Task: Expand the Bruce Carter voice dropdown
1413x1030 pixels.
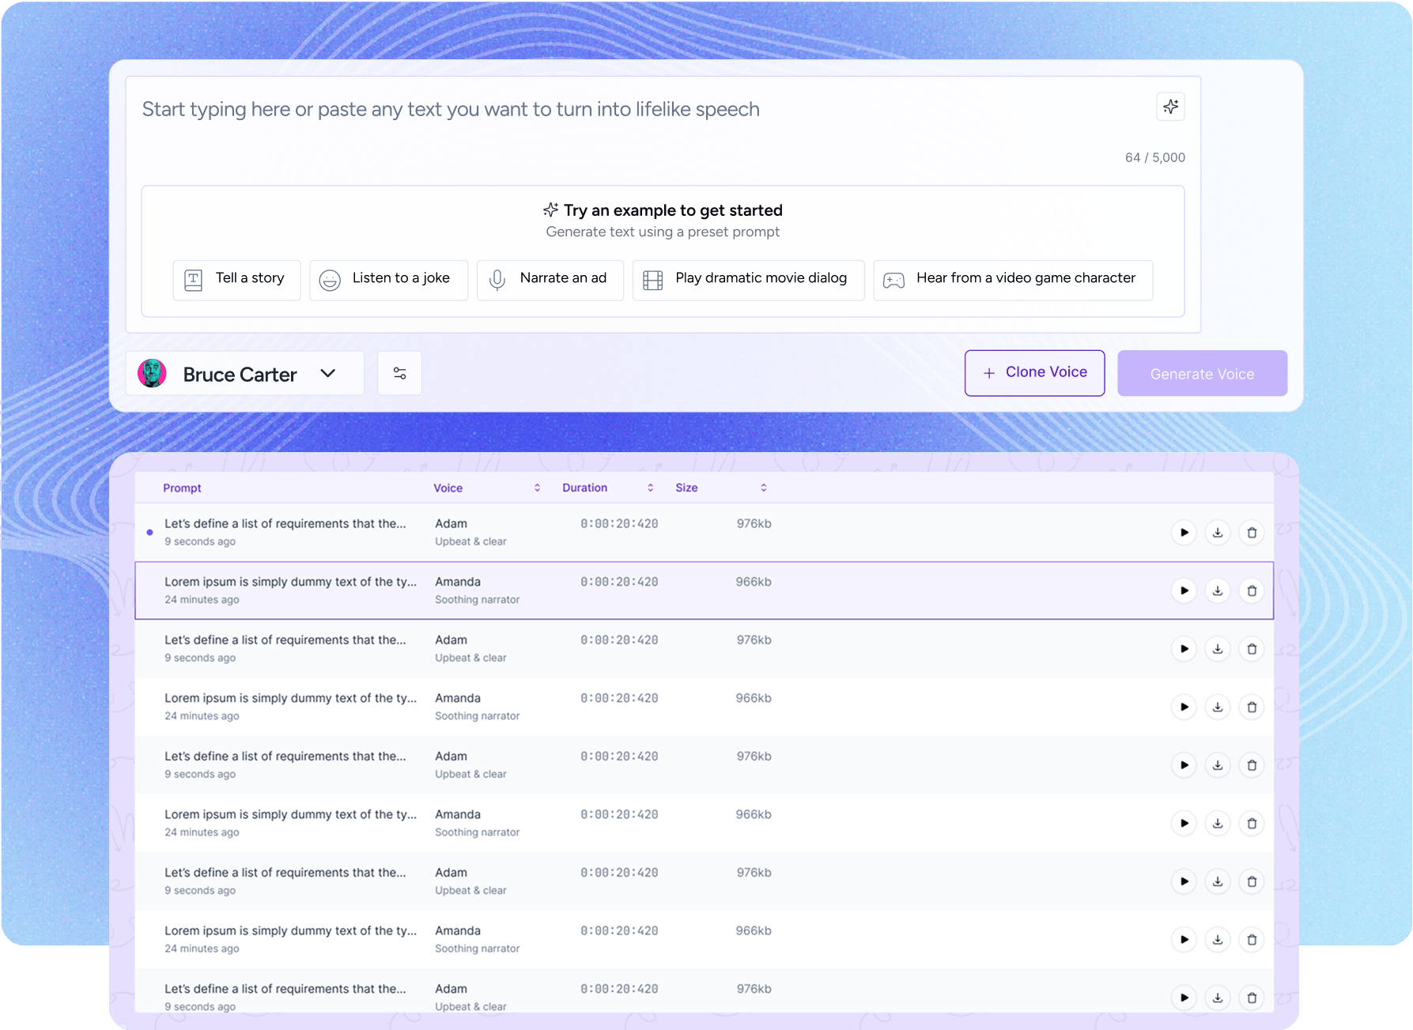Action: point(328,373)
